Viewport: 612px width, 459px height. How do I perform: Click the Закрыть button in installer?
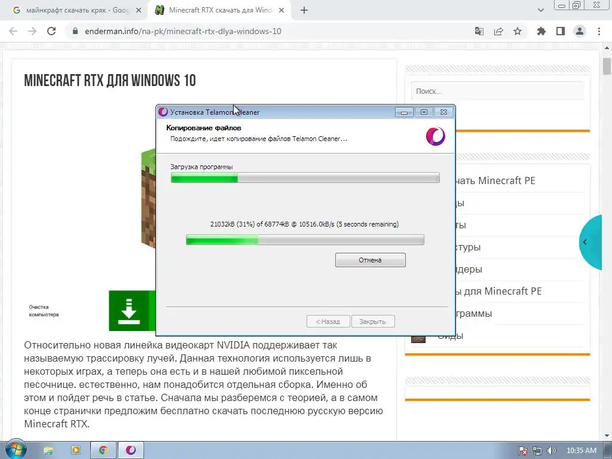coord(373,322)
